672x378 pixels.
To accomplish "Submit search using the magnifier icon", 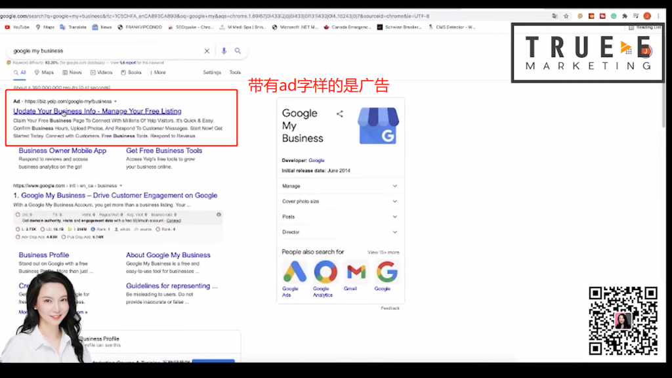I will [x=238, y=51].
